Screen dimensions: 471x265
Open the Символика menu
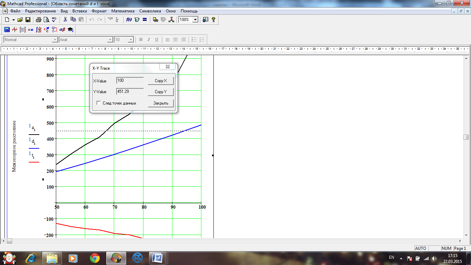(150, 11)
